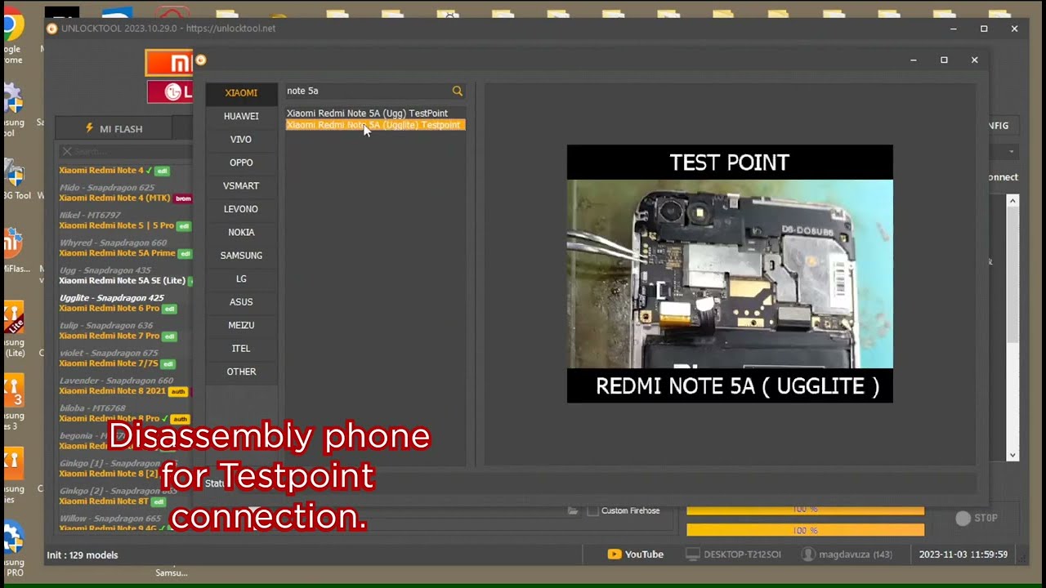Screen dimensions: 1046x588
Task: Click the orange MI brand logo
Action: pyautogui.click(x=169, y=63)
